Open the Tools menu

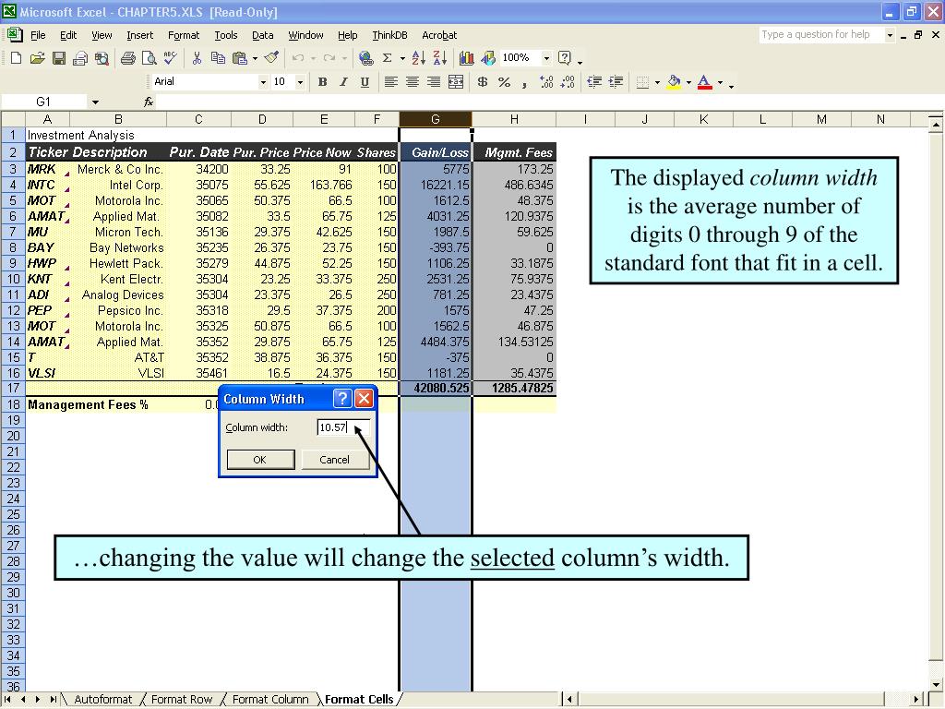click(x=226, y=35)
